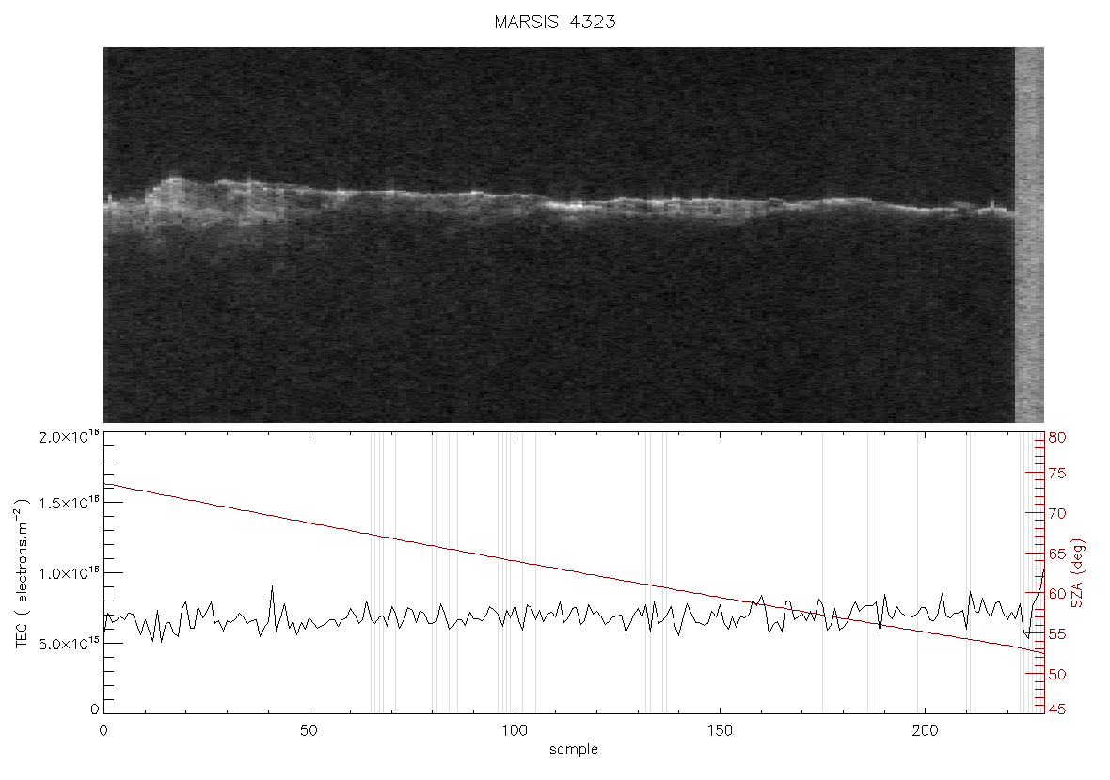Click the x-axis tick label 50
This screenshot has height=780, width=1110.
pyautogui.click(x=309, y=730)
